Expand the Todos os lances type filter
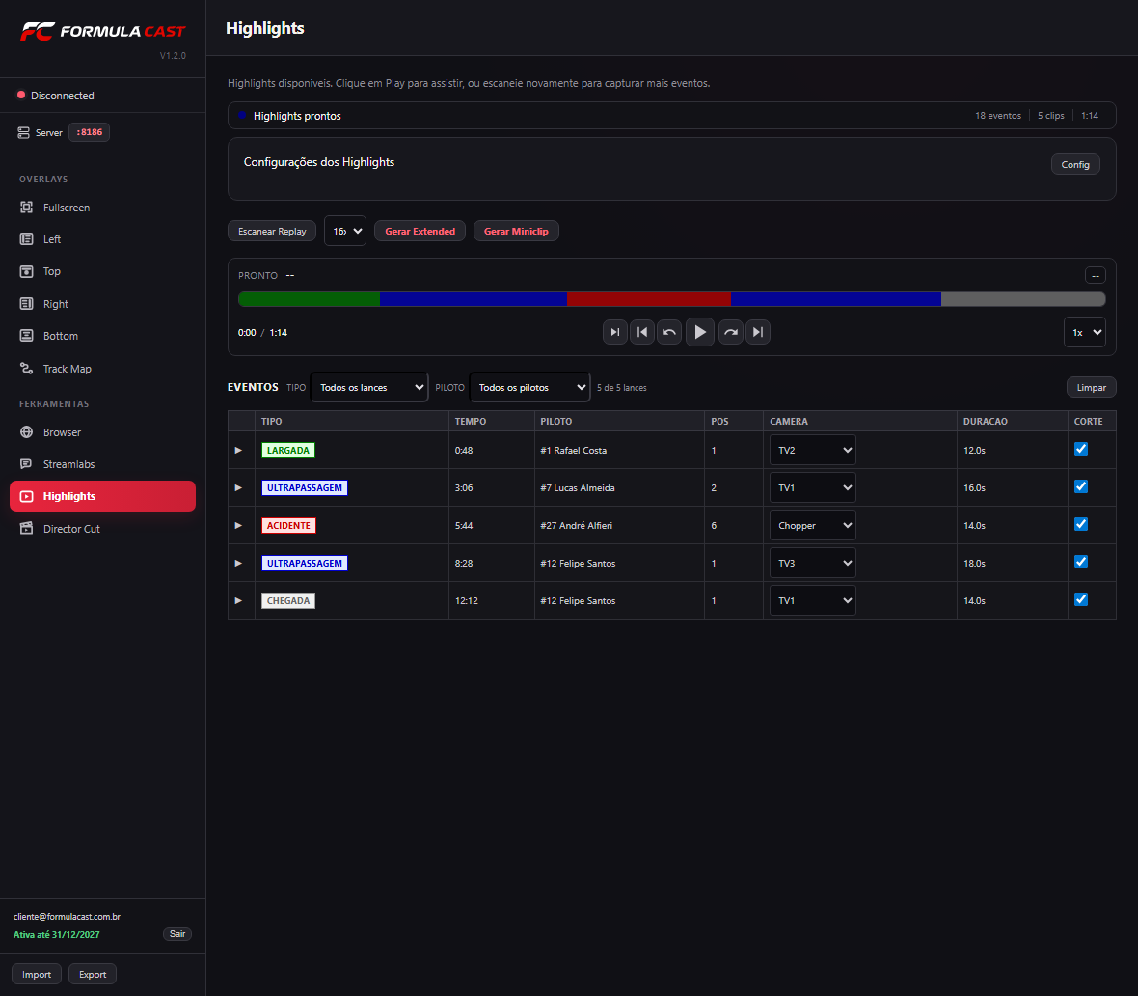 coord(369,387)
